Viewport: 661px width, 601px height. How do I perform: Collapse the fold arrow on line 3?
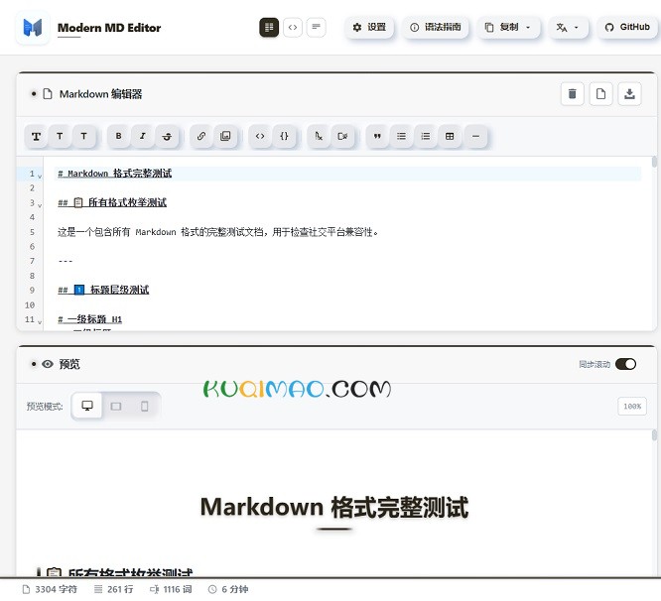[x=40, y=205]
